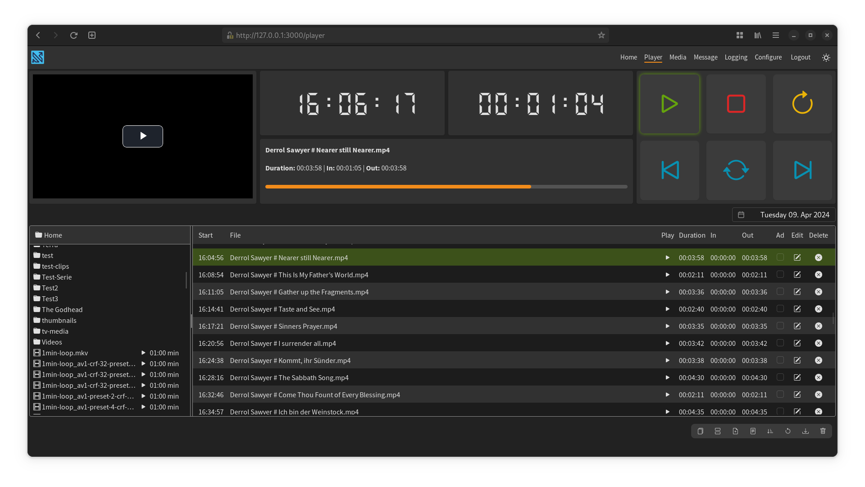The width and height of the screenshot is (865, 487).
Task: Open the Test2 folder
Action: click(x=46, y=288)
